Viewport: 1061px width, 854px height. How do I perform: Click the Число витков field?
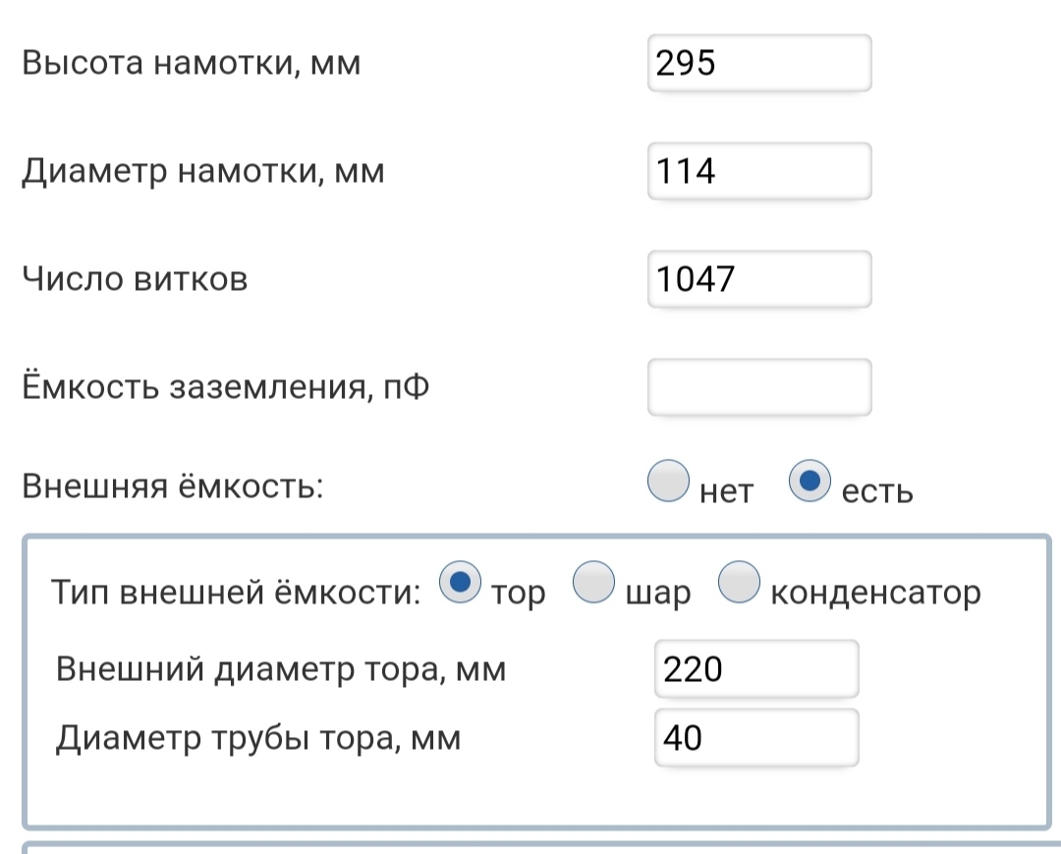(758, 280)
